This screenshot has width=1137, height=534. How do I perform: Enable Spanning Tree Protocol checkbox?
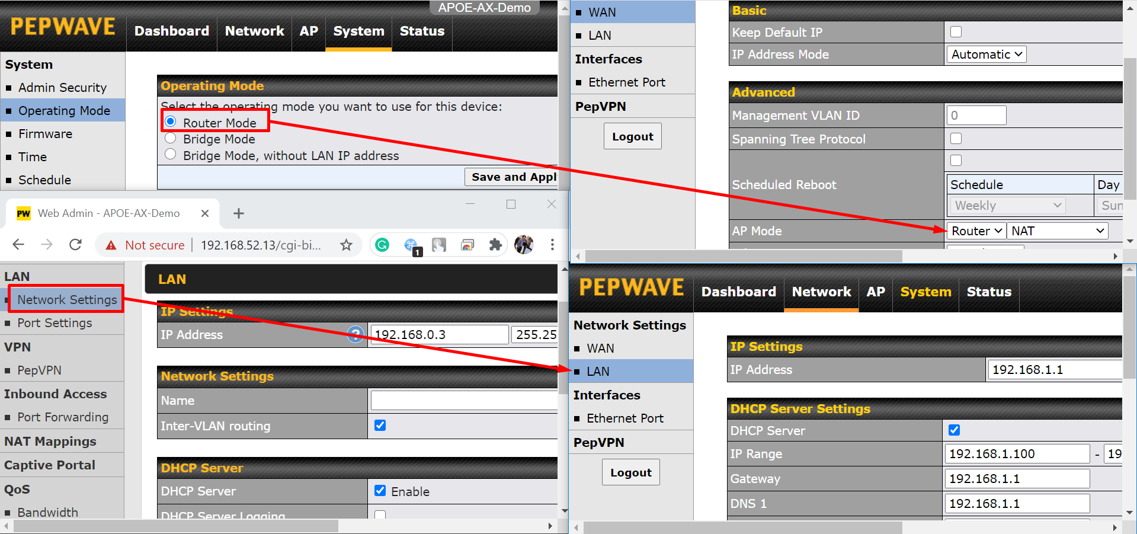click(956, 139)
